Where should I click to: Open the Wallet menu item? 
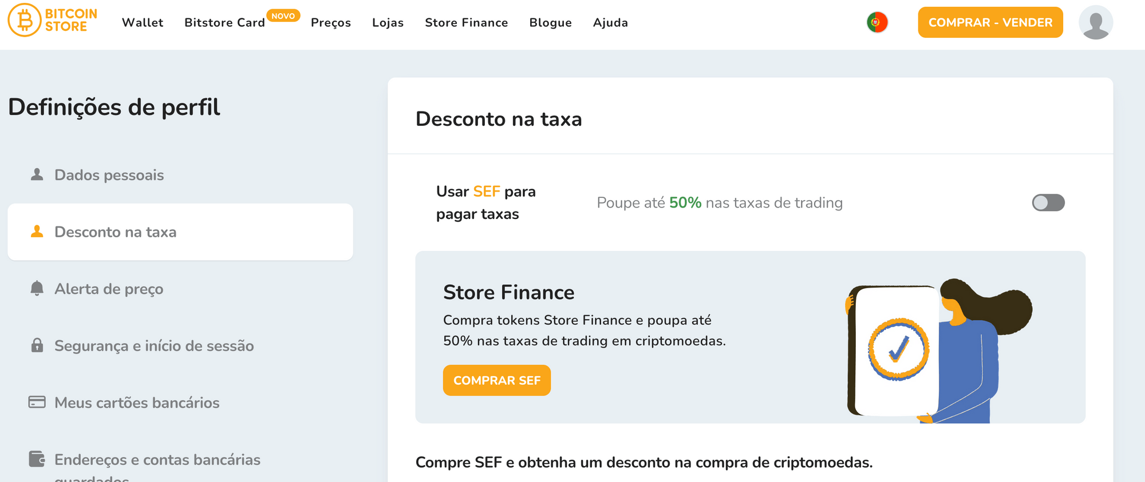143,23
